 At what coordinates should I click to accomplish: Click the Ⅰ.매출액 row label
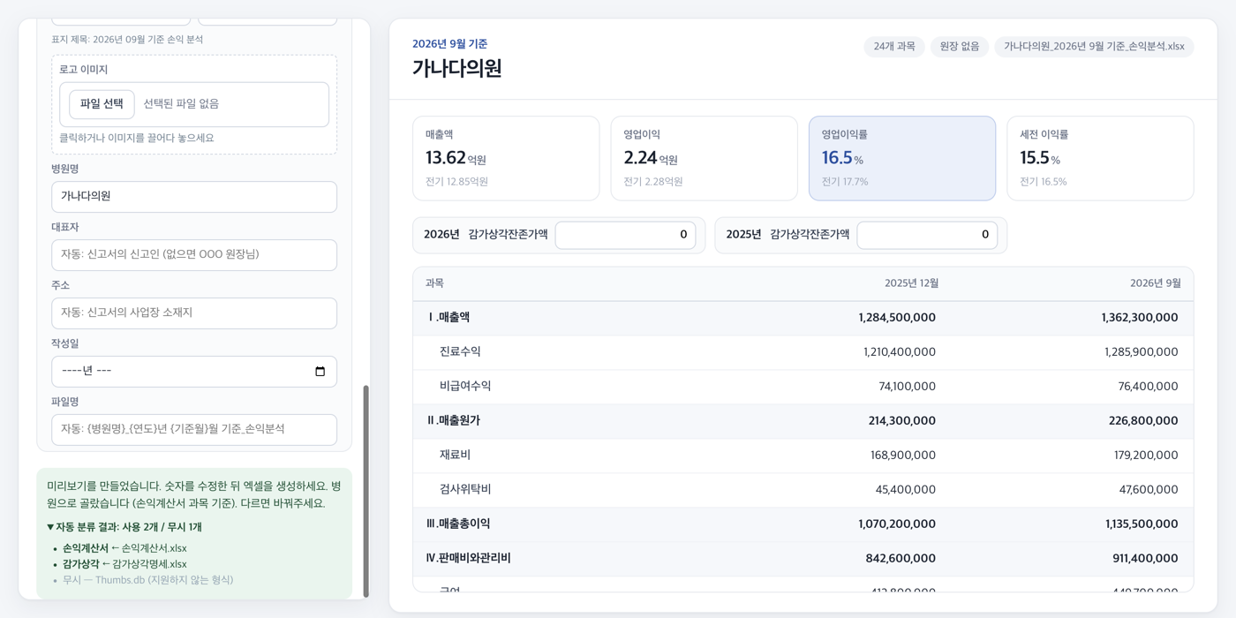click(x=448, y=318)
